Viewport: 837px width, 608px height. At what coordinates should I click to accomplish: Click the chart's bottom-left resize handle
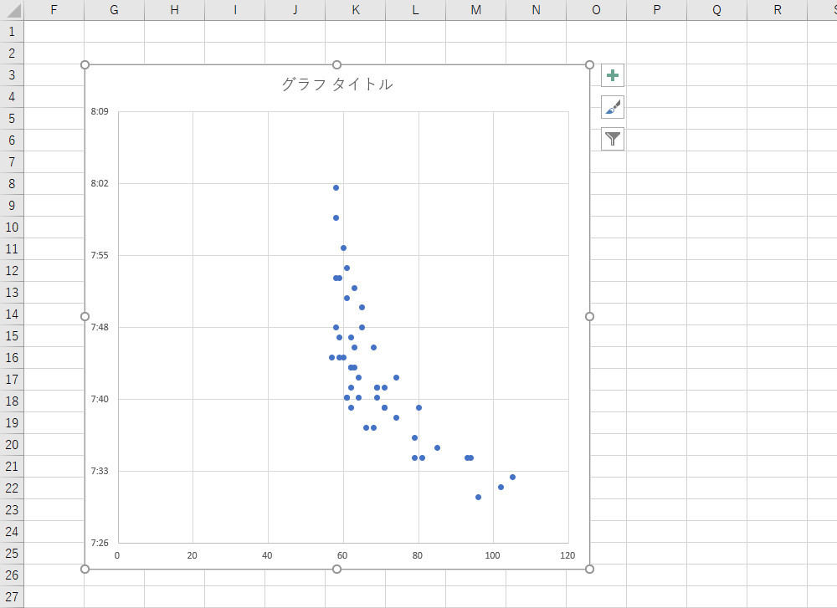[85, 569]
